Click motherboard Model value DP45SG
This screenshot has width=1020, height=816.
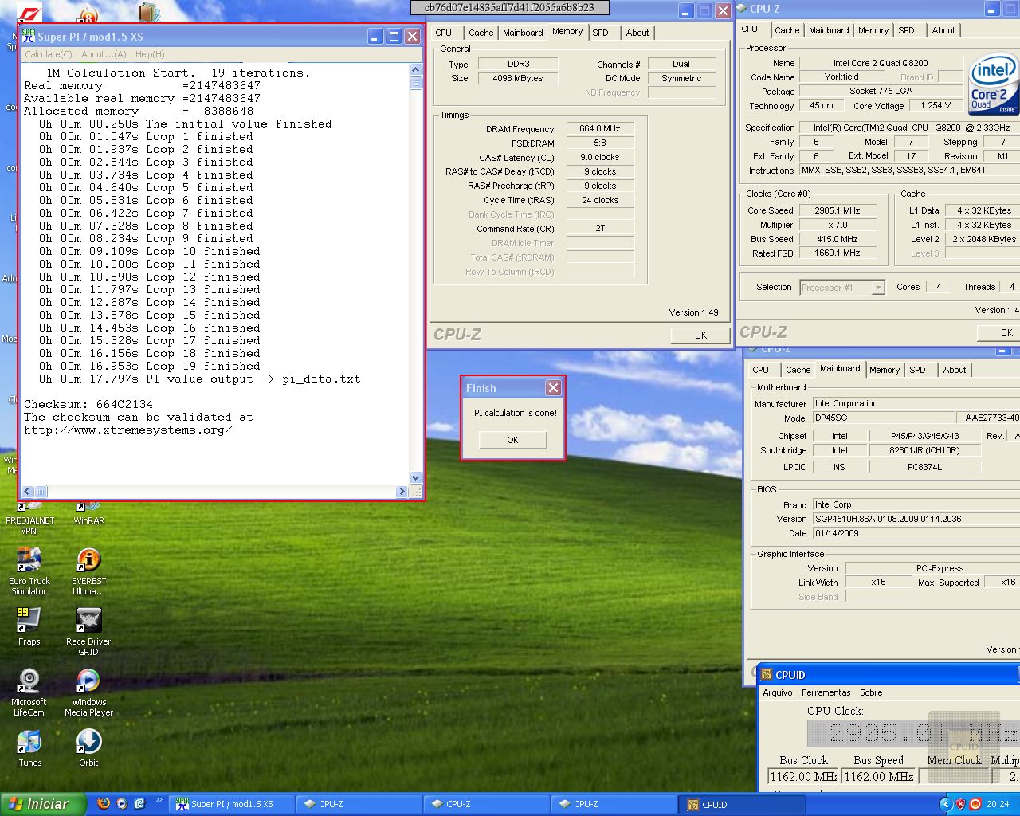pyautogui.click(x=882, y=418)
